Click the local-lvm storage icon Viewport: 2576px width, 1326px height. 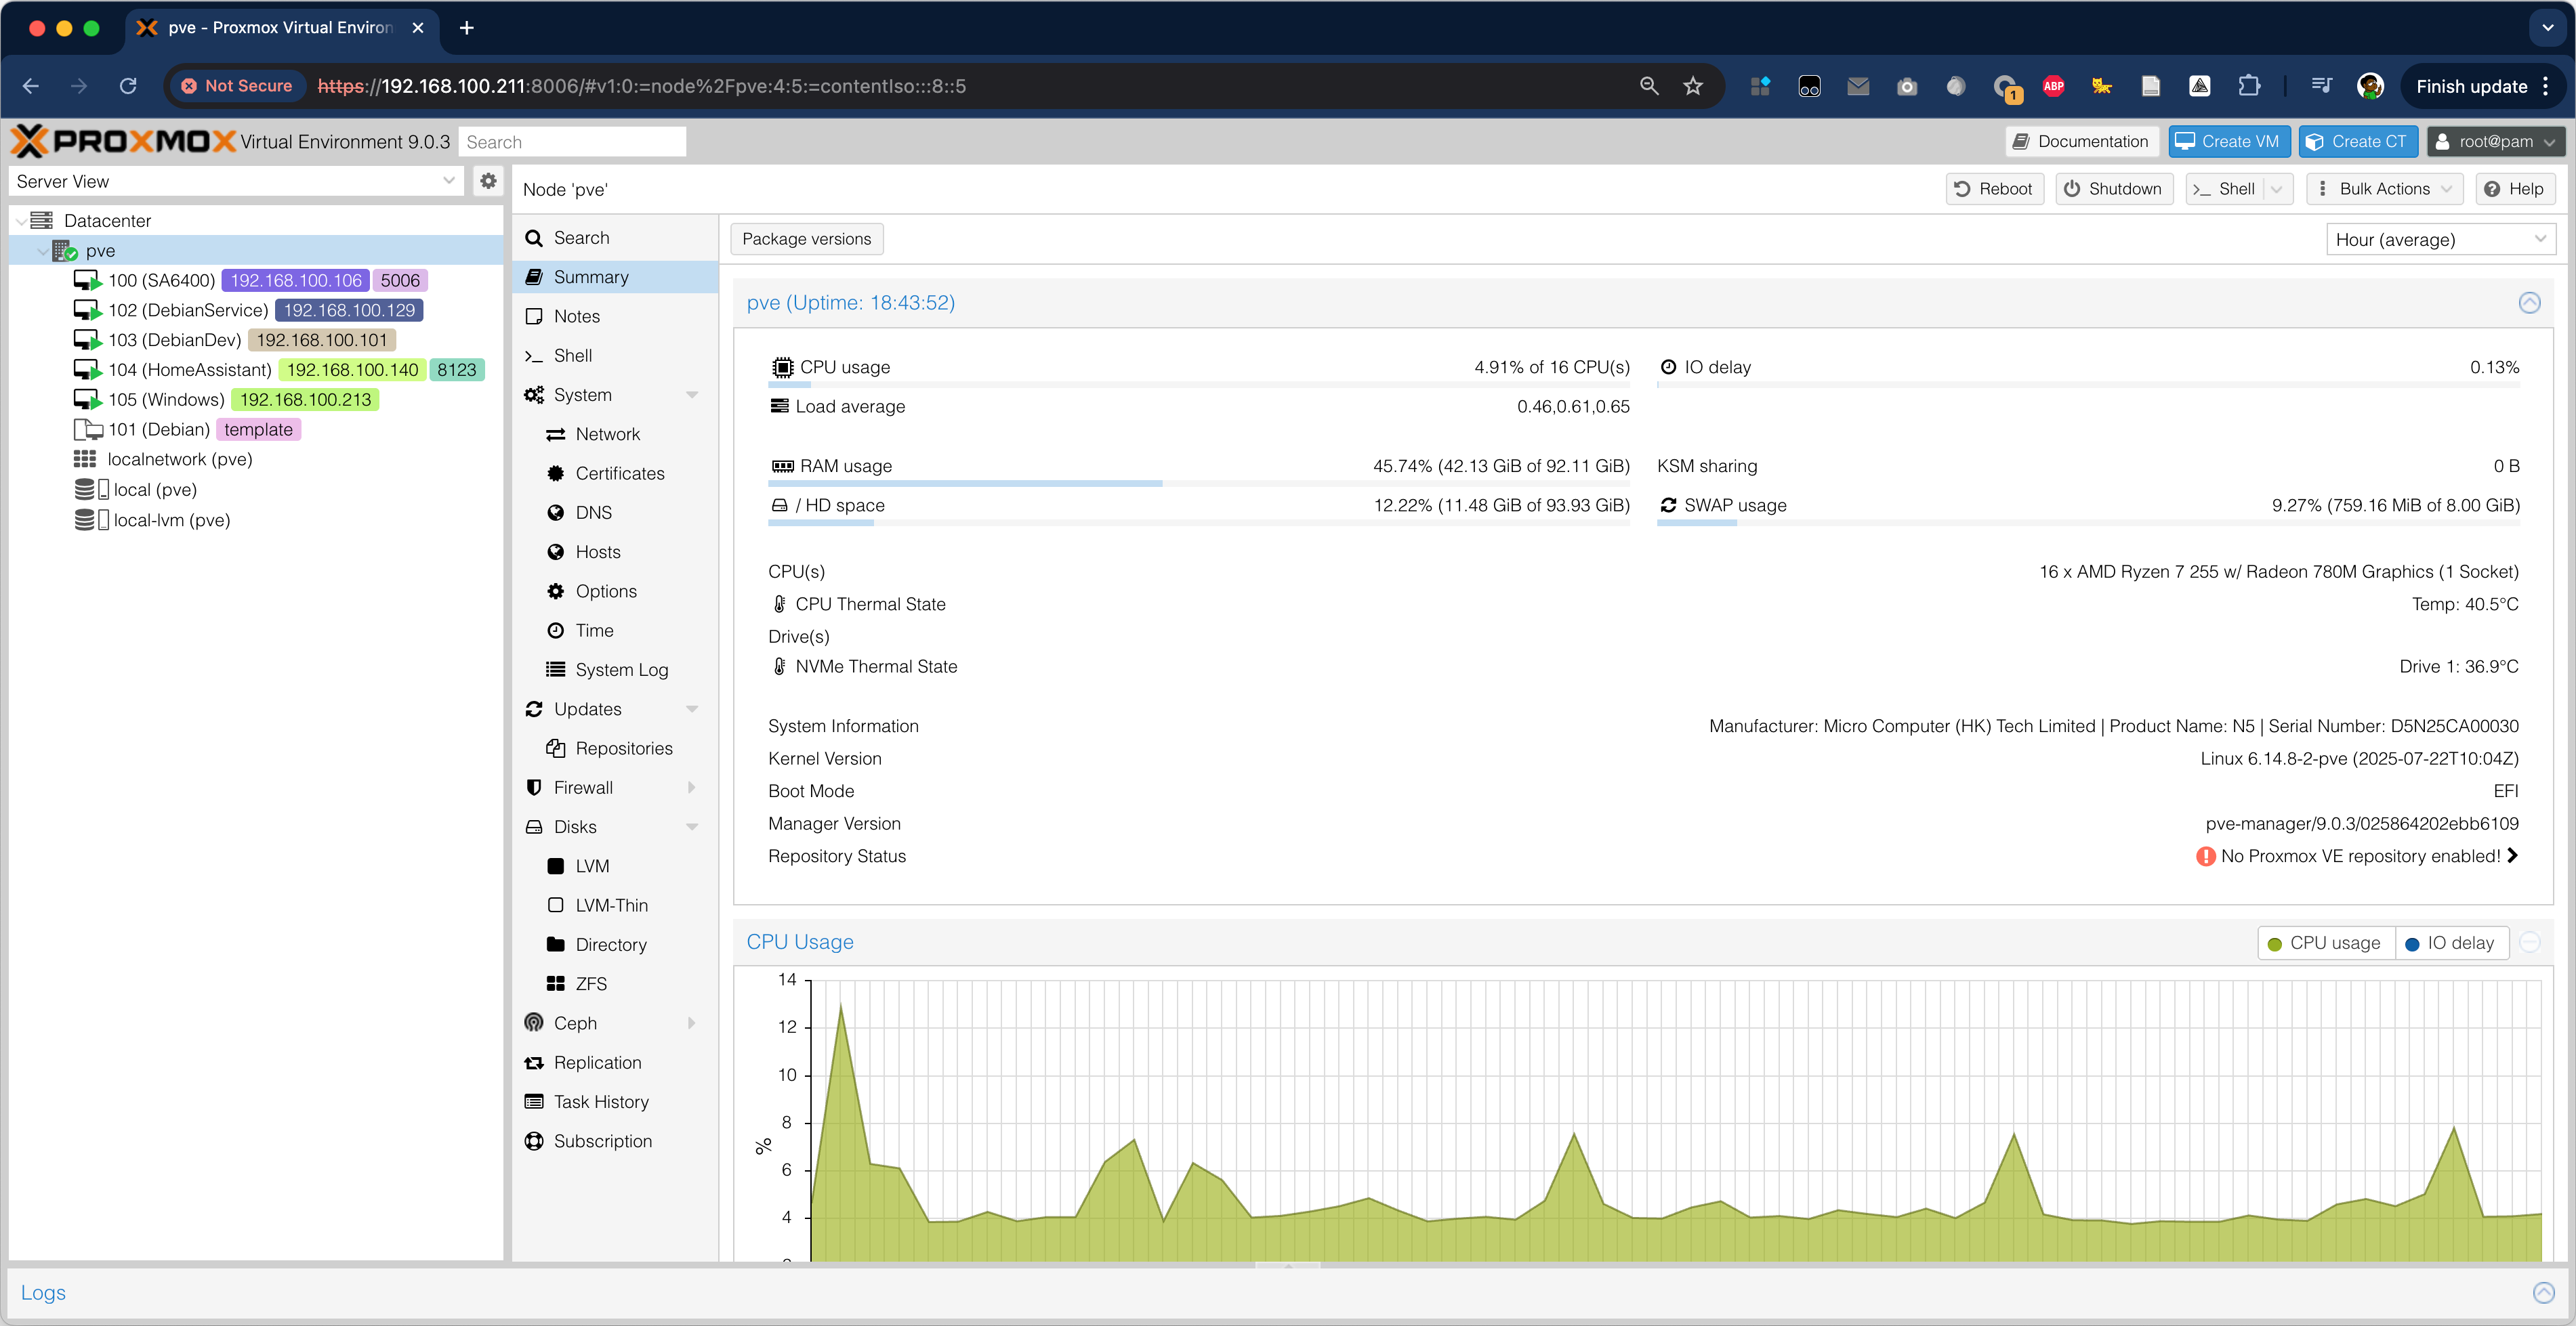(x=92, y=521)
